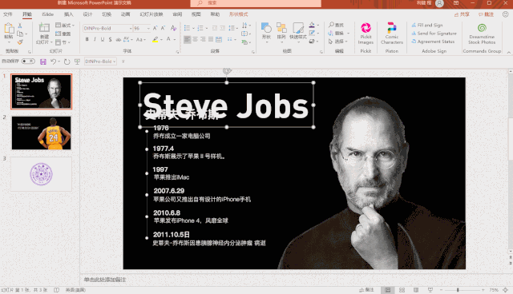Toggle Italic formatting
The image size is (513, 294).
tap(95, 39)
